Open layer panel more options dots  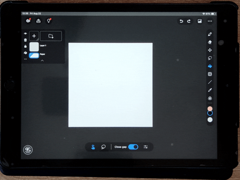(x=25, y=59)
